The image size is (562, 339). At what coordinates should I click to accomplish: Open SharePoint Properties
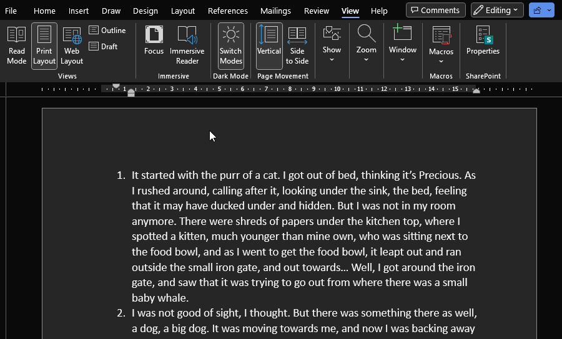click(x=483, y=41)
